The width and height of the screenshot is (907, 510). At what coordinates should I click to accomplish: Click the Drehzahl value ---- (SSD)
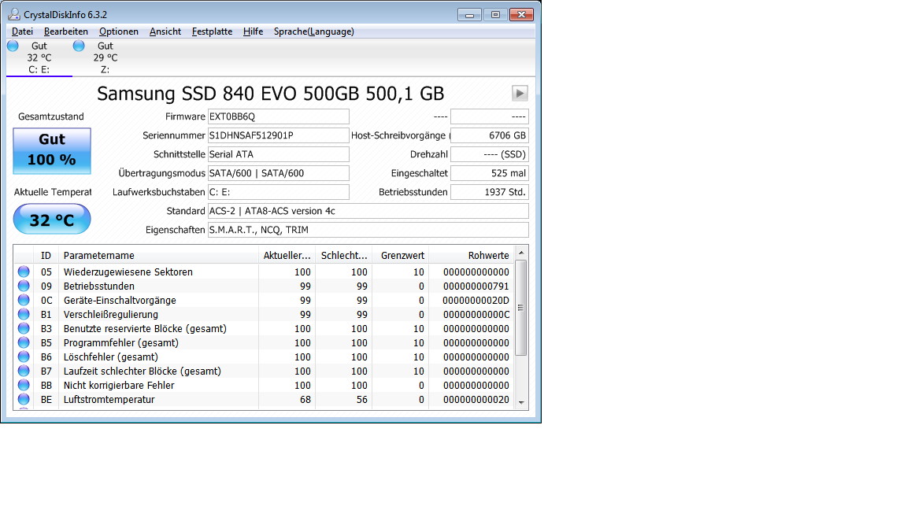(x=490, y=154)
